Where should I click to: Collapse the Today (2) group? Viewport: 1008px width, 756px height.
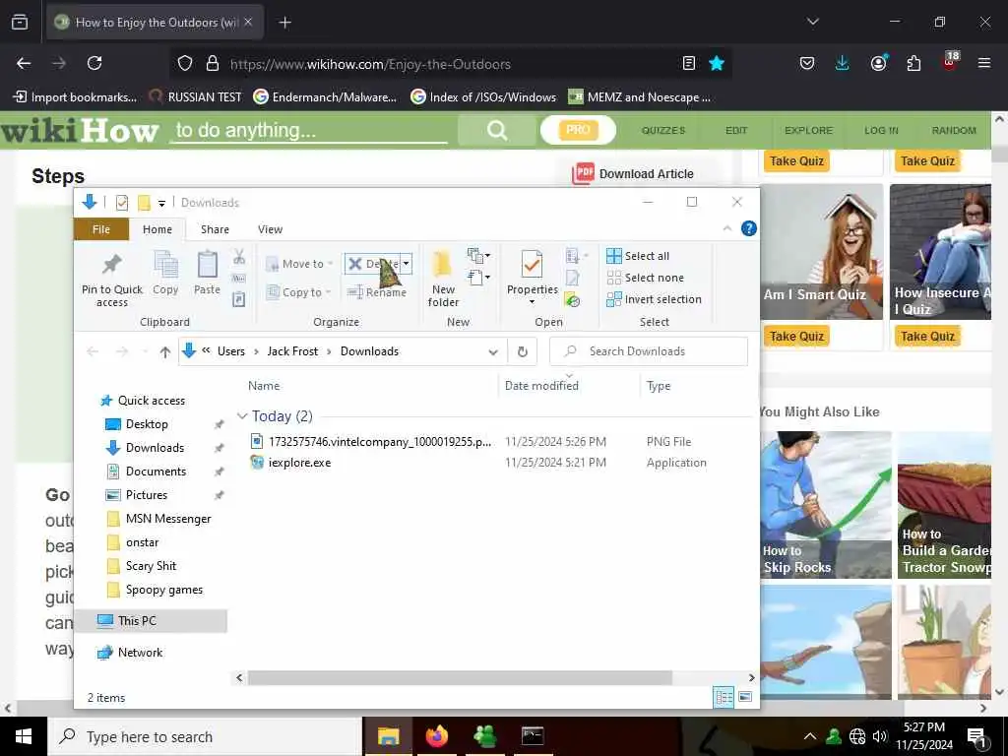242,416
